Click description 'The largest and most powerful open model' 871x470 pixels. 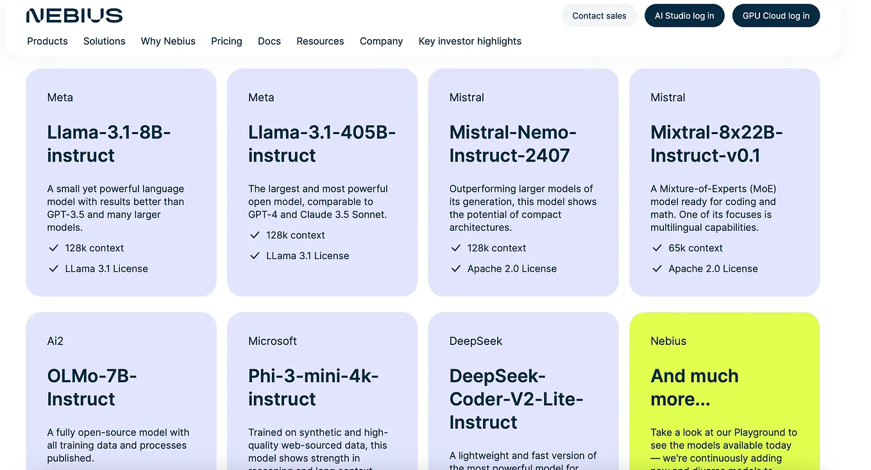(x=318, y=201)
